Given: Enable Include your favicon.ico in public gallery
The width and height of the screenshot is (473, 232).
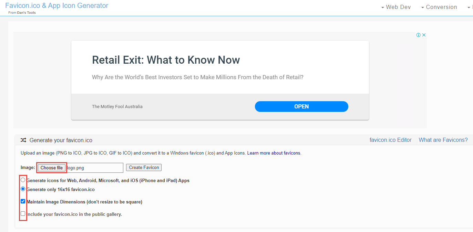Looking at the screenshot, I should pyautogui.click(x=23, y=214).
